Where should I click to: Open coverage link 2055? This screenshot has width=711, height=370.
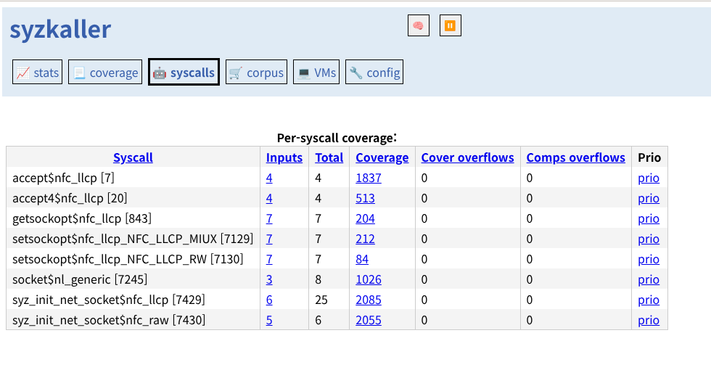tap(369, 320)
